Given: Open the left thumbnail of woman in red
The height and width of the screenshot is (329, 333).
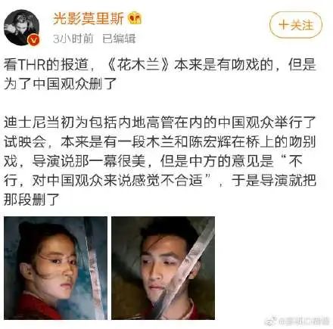Looking at the screenshot, I should click(56, 268).
